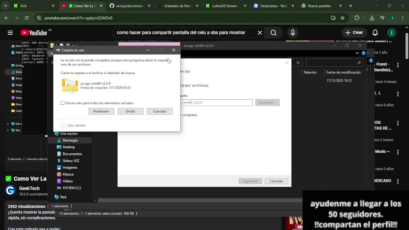The image size is (409, 230).
Task: Click the install app icon in address bar
Action: [x=333, y=18]
